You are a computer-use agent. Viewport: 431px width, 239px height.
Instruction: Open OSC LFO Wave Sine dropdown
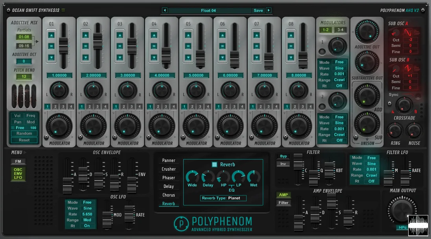pos(87,208)
